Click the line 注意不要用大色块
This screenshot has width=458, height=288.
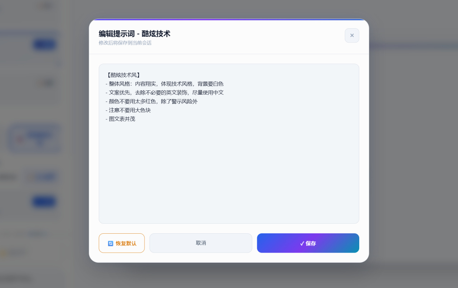(x=128, y=110)
